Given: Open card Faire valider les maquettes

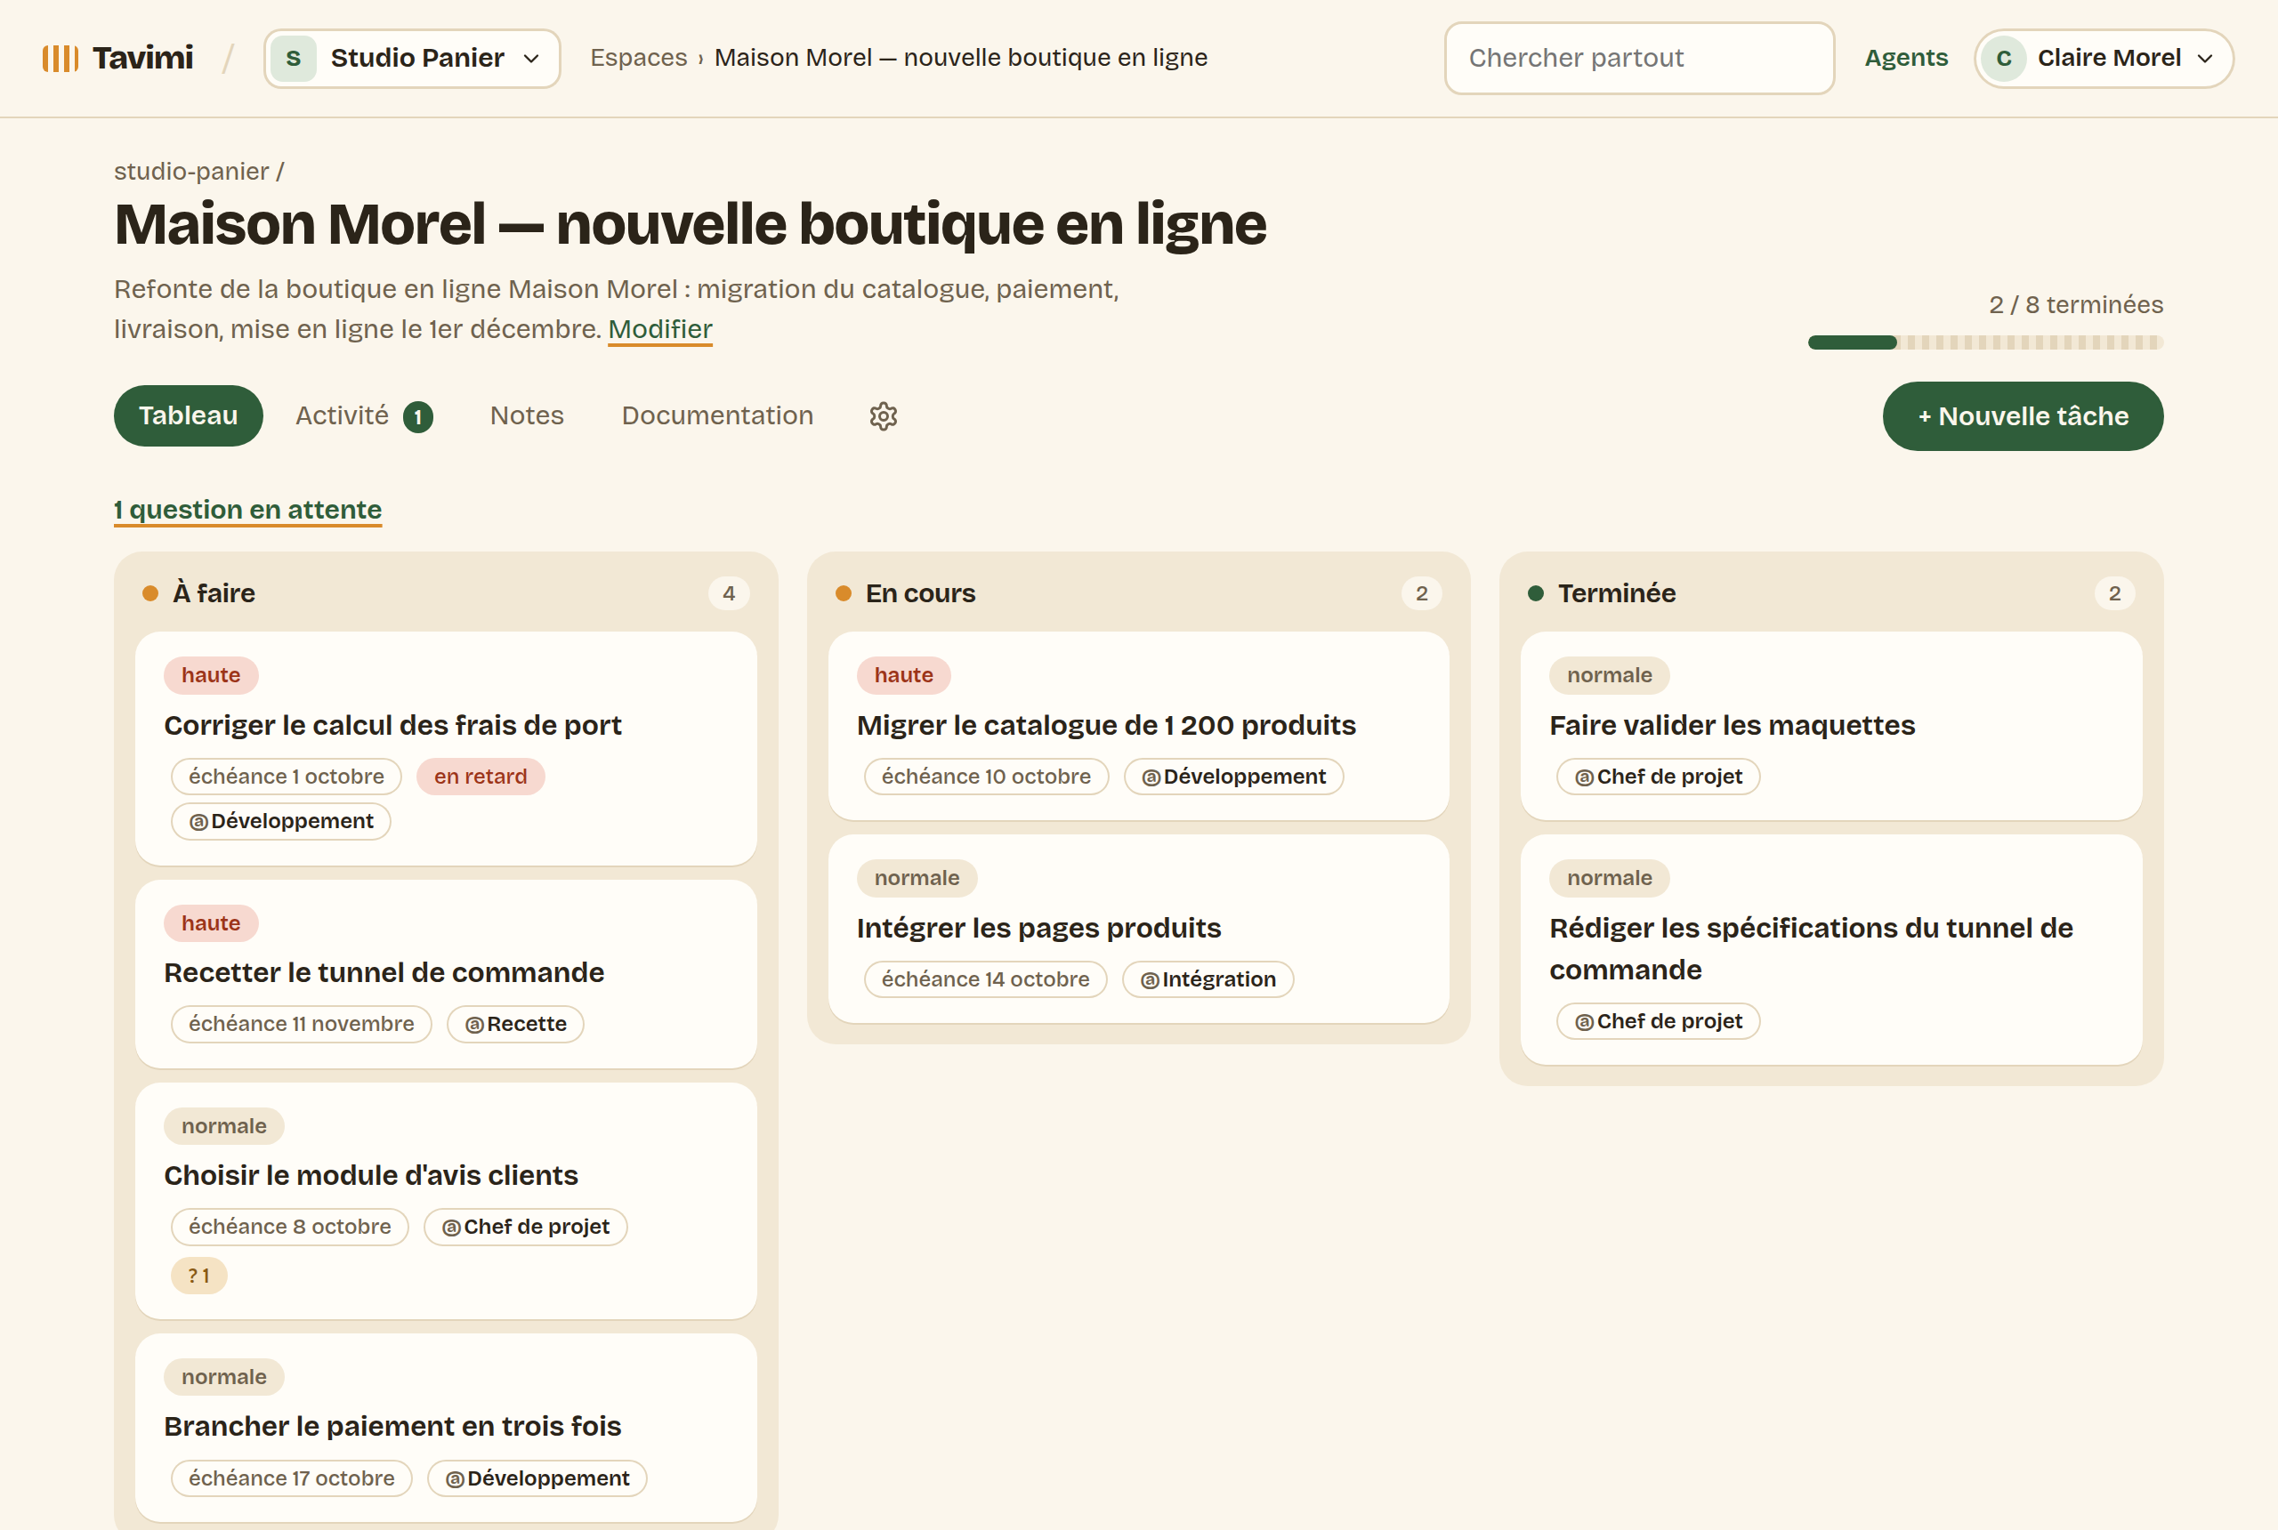Looking at the screenshot, I should (1831, 726).
